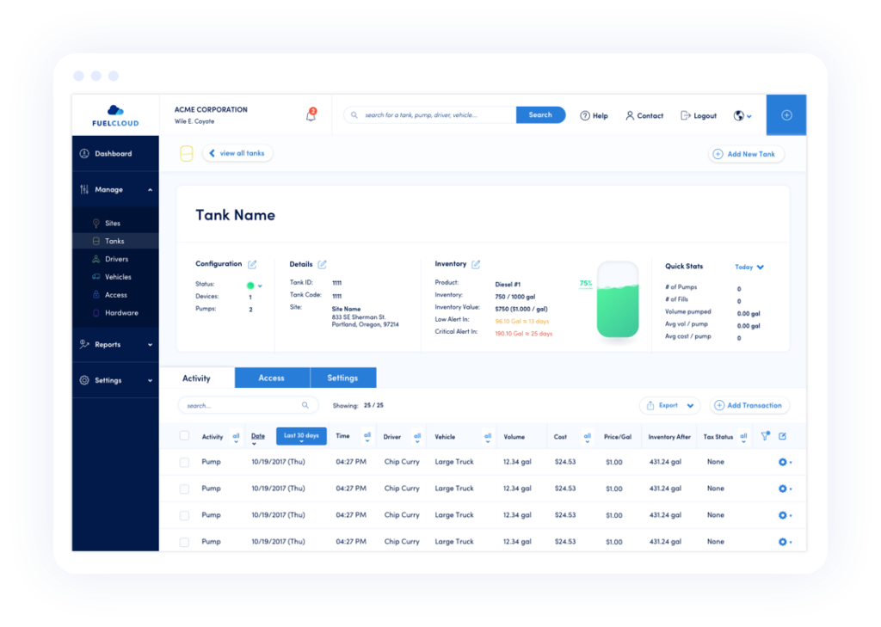Open the Inventory edit icon

tap(476, 265)
